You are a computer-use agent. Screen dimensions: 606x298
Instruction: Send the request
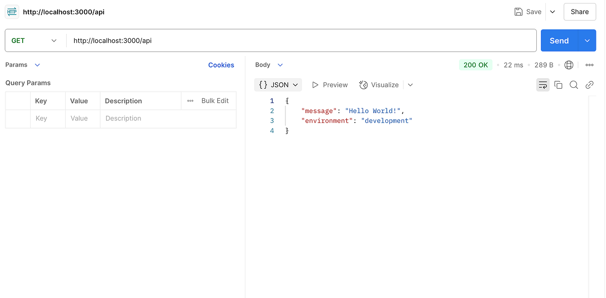pyautogui.click(x=559, y=40)
